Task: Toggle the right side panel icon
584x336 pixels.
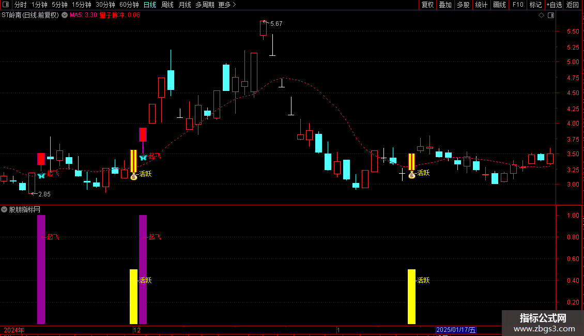Action: click(x=551, y=16)
